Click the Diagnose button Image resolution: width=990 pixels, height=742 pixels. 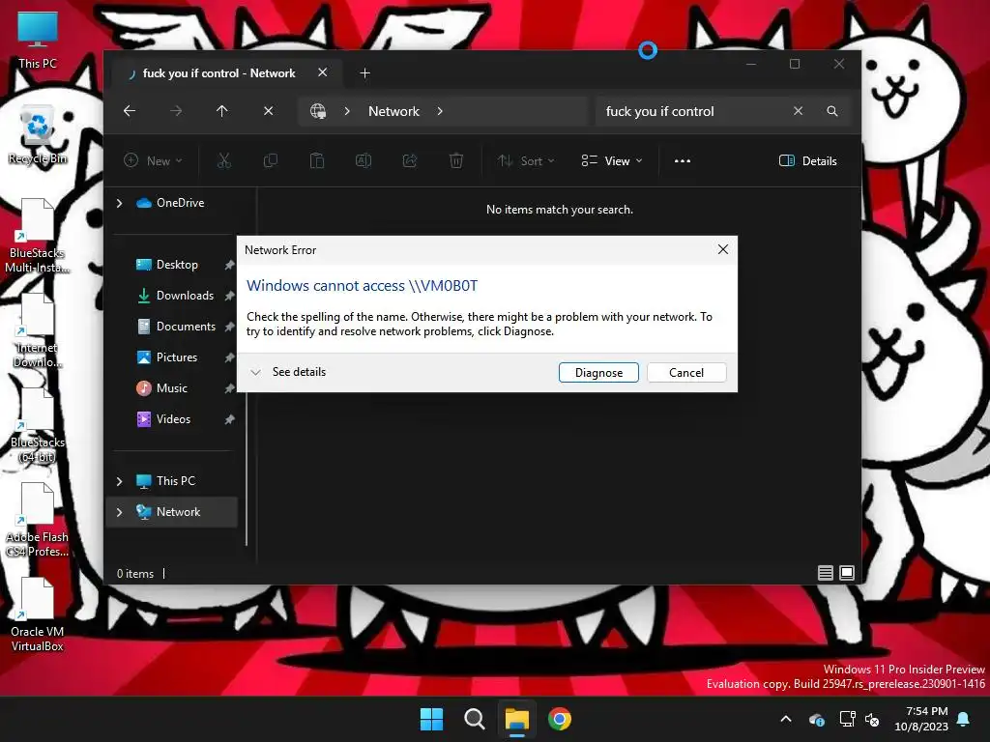[598, 372]
